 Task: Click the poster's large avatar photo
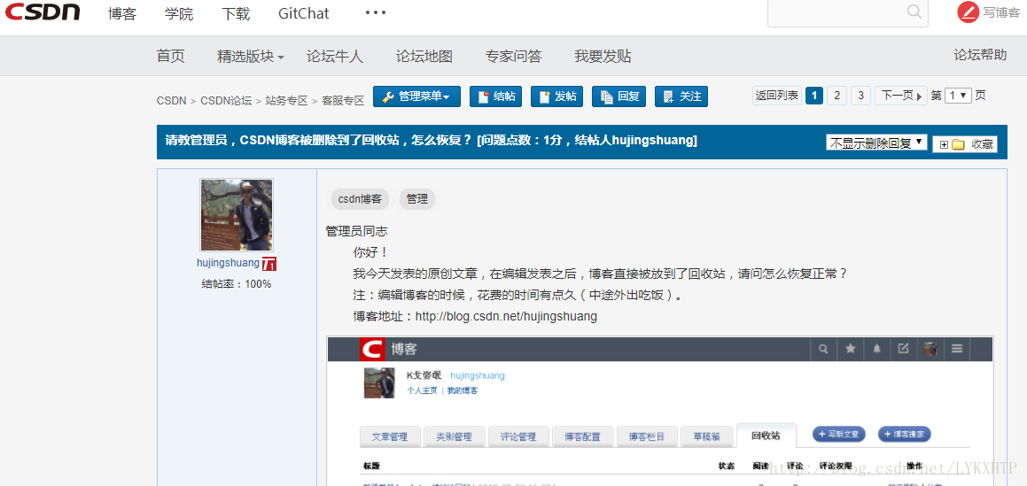tap(237, 215)
